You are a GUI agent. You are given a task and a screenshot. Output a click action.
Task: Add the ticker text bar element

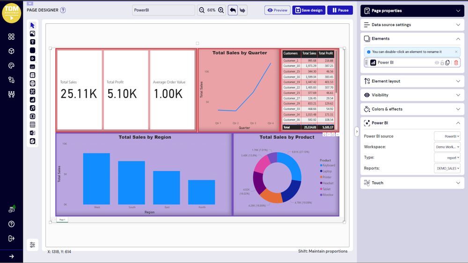(x=33, y=67)
